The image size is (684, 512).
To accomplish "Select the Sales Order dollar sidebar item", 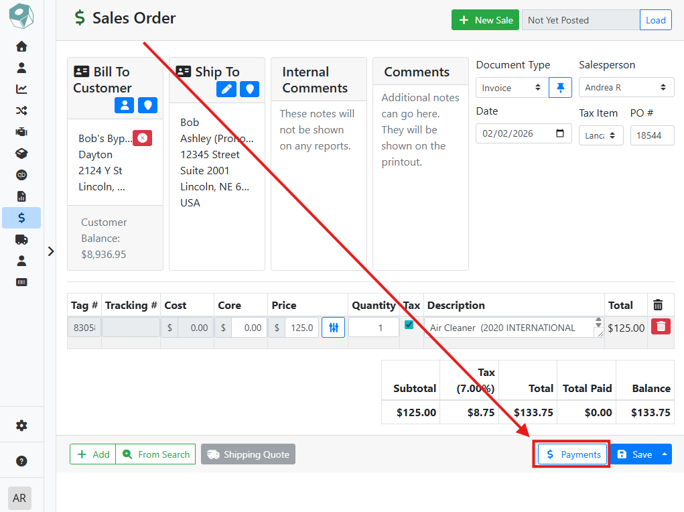I will click(x=21, y=218).
